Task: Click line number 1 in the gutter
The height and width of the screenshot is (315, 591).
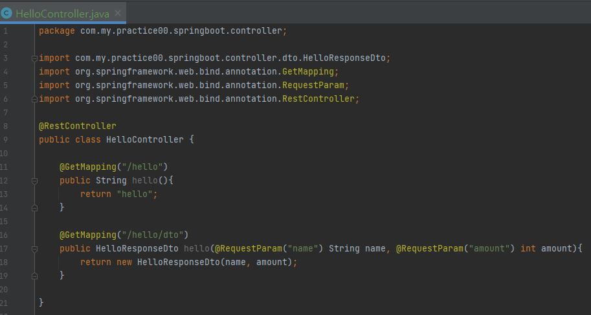Action: pyautogui.click(x=5, y=31)
